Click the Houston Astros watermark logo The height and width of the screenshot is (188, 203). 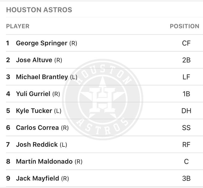coord(102,98)
